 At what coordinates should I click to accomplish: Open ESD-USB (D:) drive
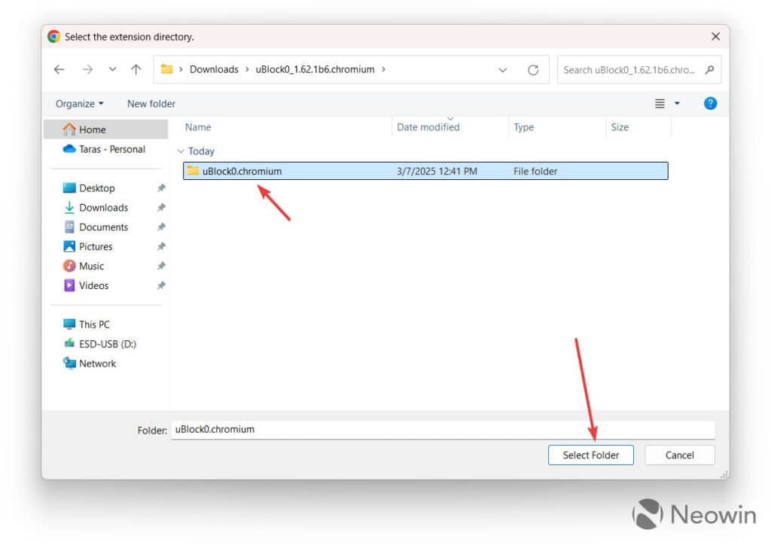click(x=107, y=344)
